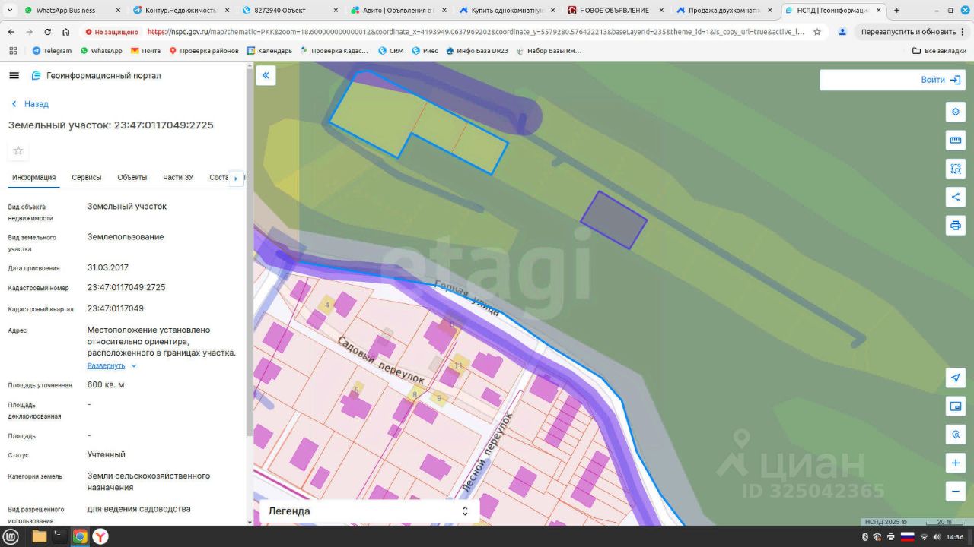
Task: Switch to the WhatsApp Business browser tab
Action: pyautogui.click(x=72, y=11)
